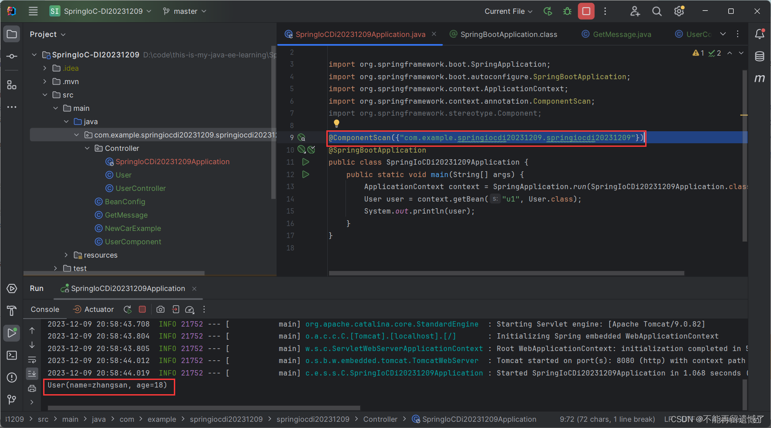Select the Console tab
The image size is (771, 428).
coord(45,309)
